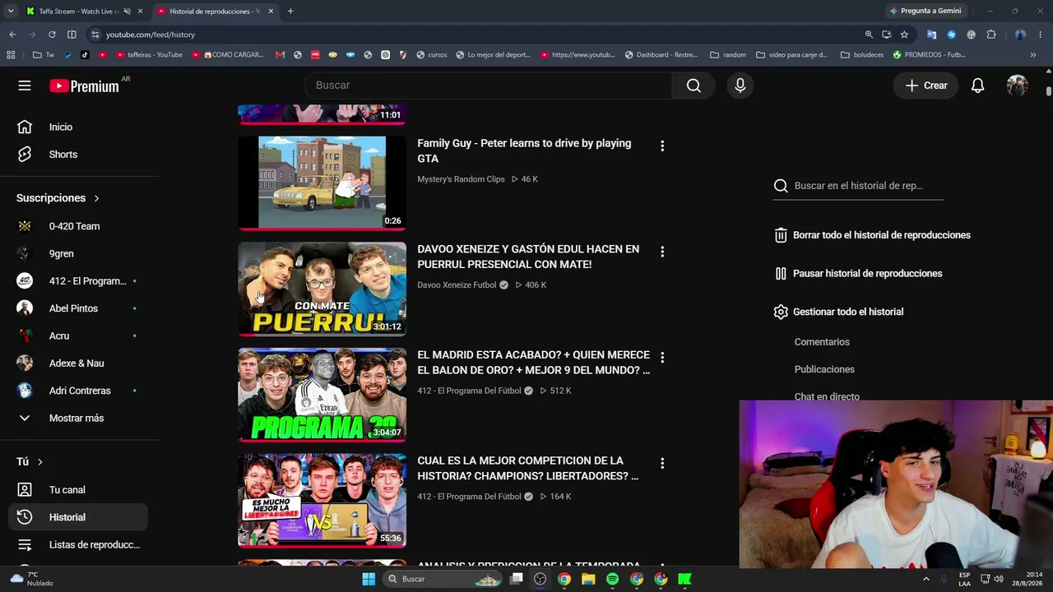Screen dimensions: 1053x592
Task: Go to YouTube Premium home logo
Action: click(x=84, y=86)
